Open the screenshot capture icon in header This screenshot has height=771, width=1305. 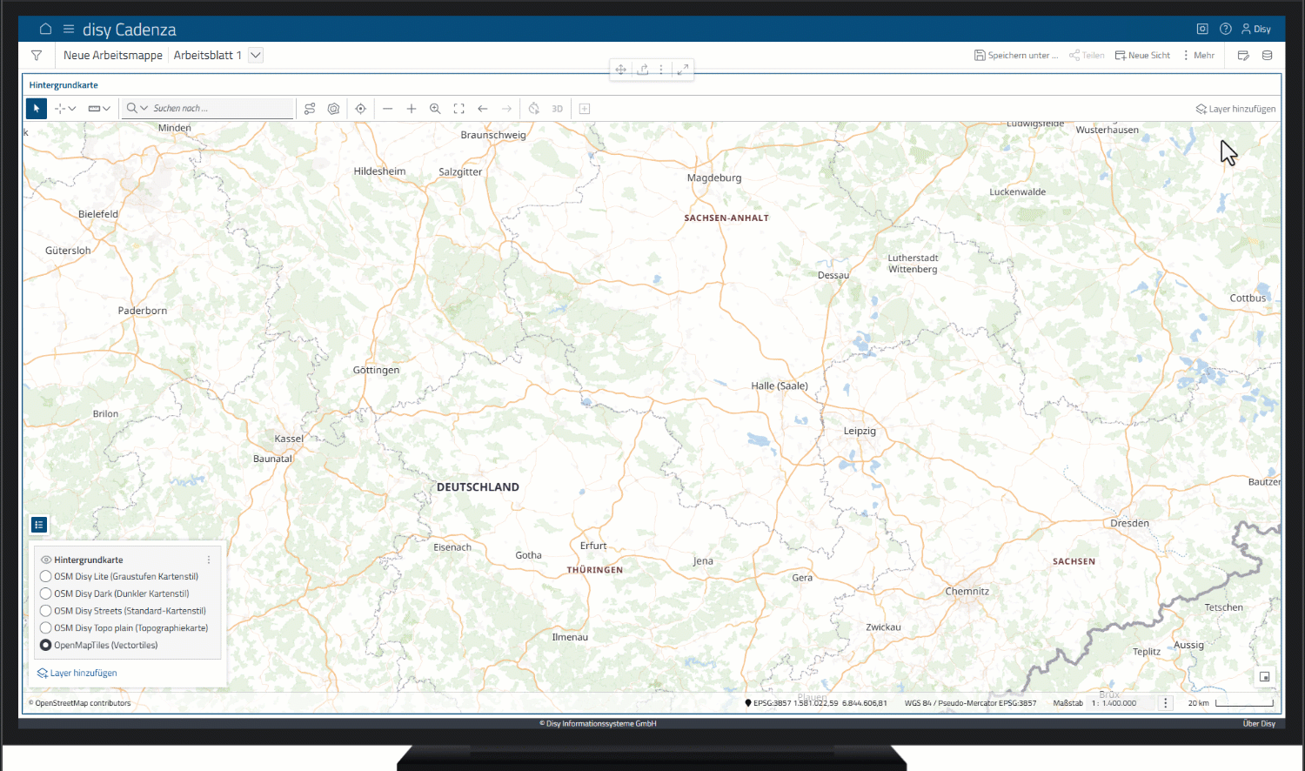click(1202, 29)
